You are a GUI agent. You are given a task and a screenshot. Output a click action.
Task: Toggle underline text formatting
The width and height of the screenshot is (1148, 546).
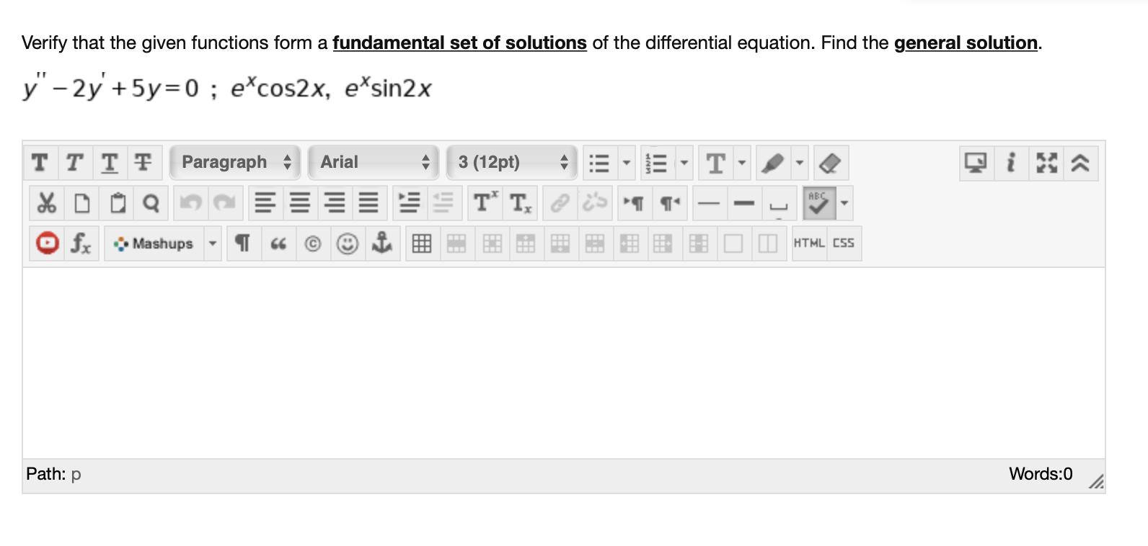click(109, 163)
